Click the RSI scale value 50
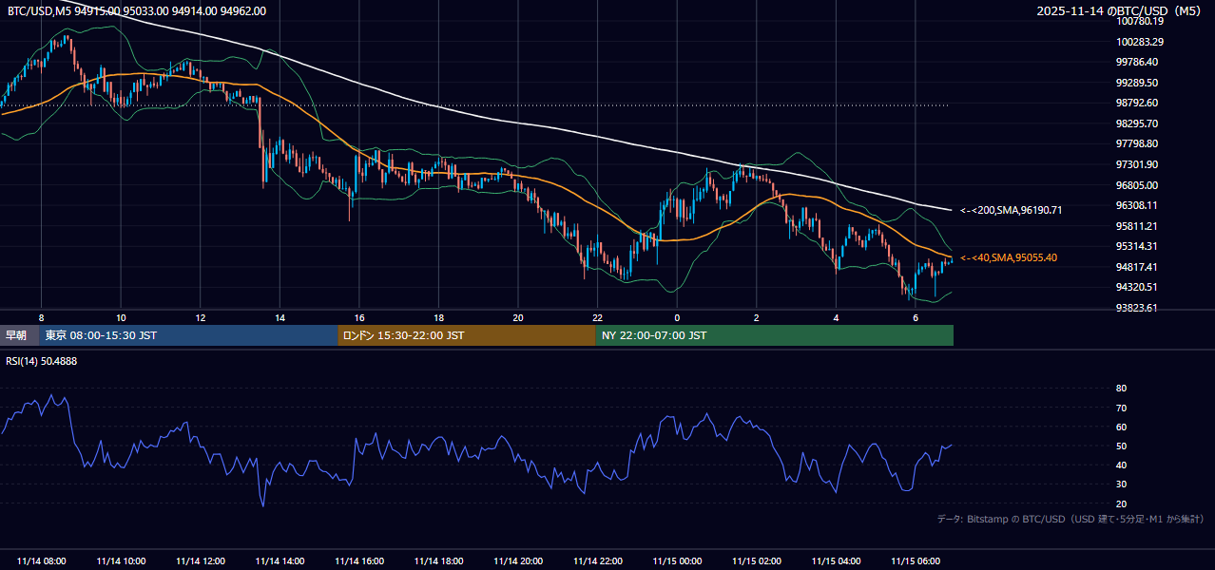Screen dimensions: 1215x570 1122,446
